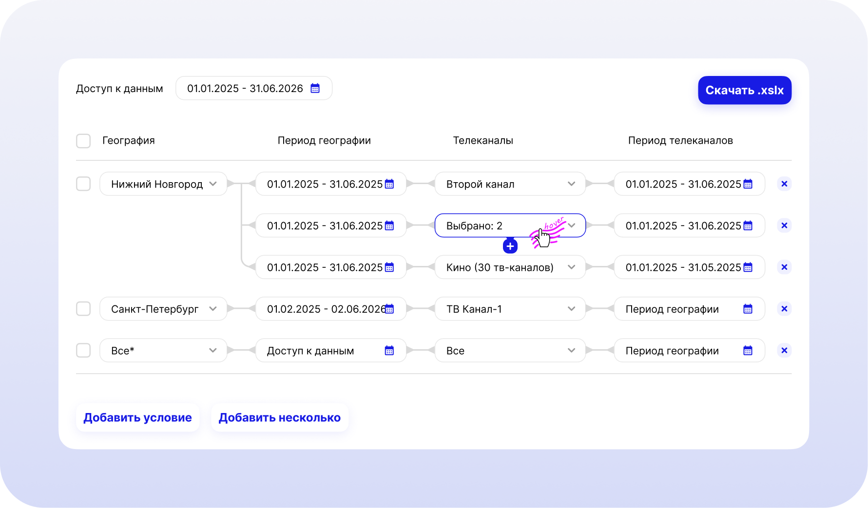The height and width of the screenshot is (508, 868).
Task: Check the Нижний Новгород row checkbox
Action: pyautogui.click(x=83, y=184)
